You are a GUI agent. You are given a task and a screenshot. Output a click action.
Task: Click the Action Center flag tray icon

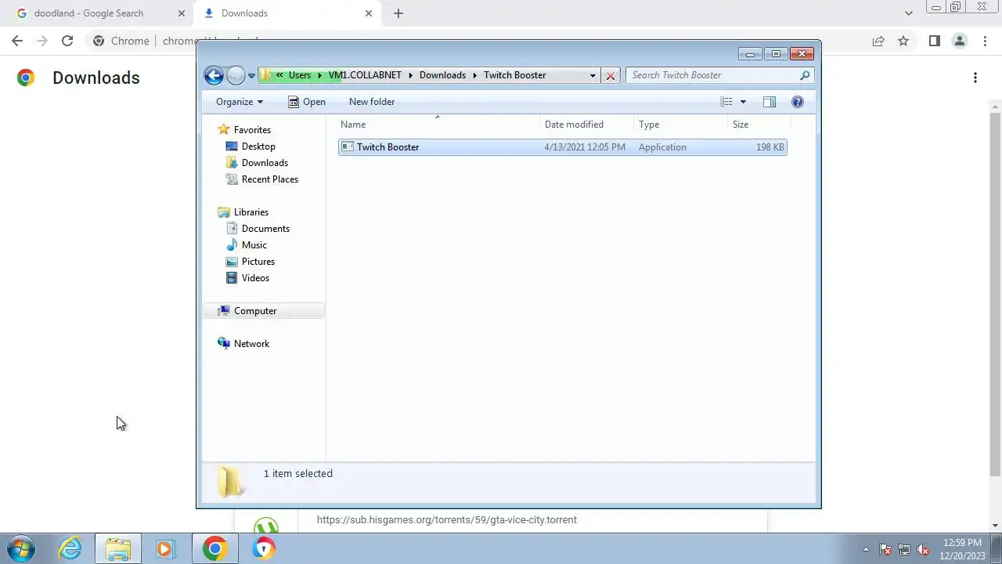point(885,549)
